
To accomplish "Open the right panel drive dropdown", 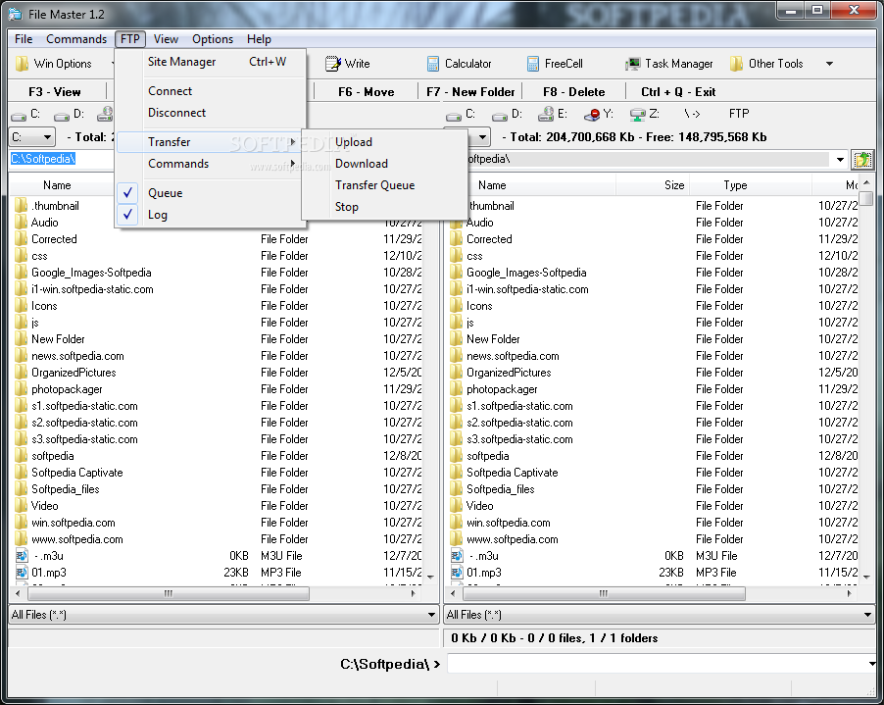I will [482, 137].
